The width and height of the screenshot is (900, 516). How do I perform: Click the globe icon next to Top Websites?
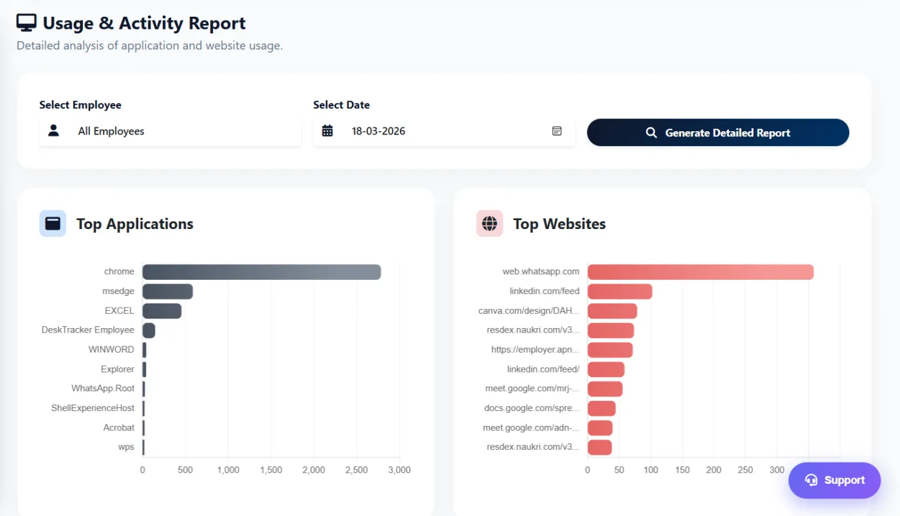coord(490,223)
